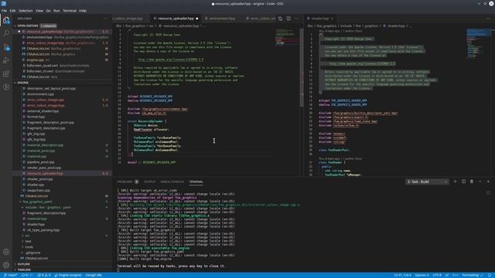Click the problems count badge

click(136, 181)
